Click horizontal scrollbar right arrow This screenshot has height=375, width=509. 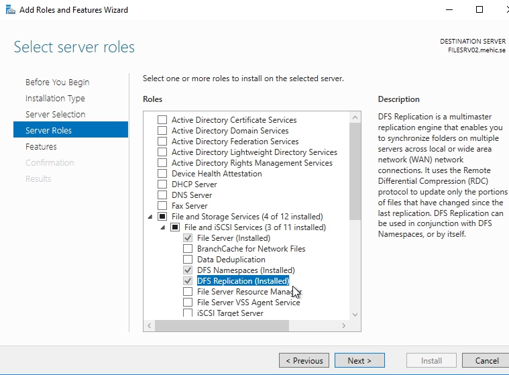344,325
